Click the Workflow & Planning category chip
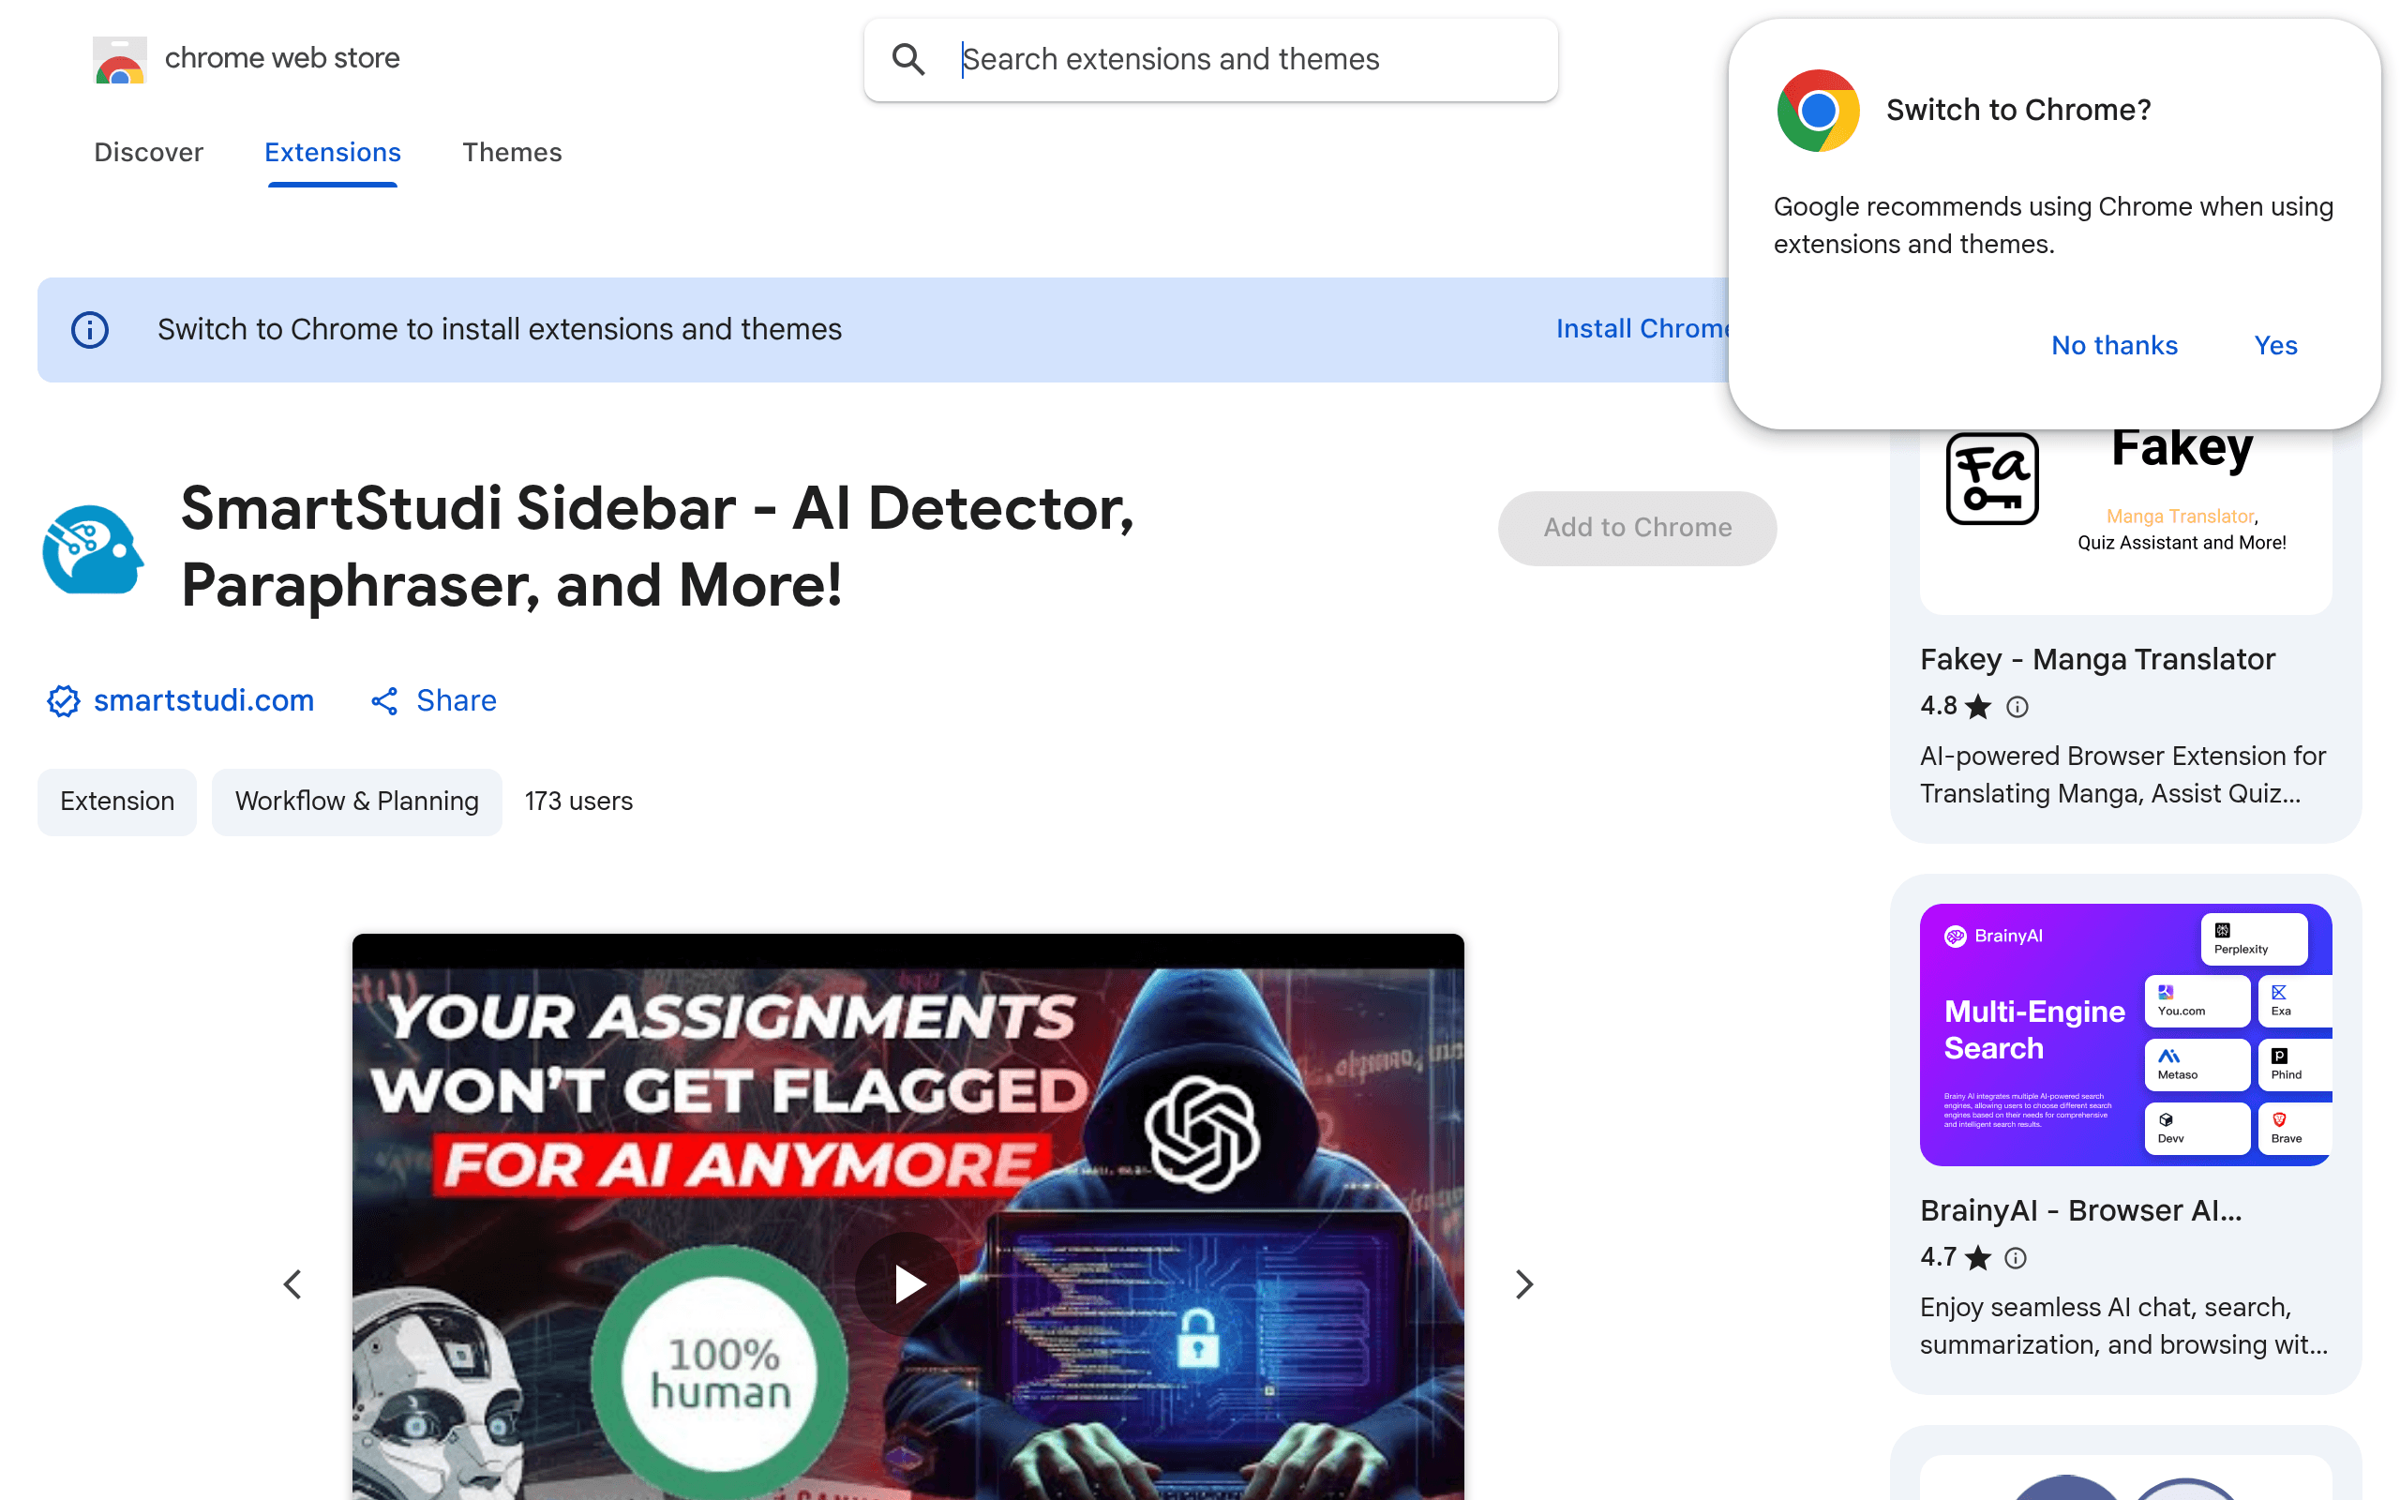Image resolution: width=2400 pixels, height=1500 pixels. tap(357, 802)
